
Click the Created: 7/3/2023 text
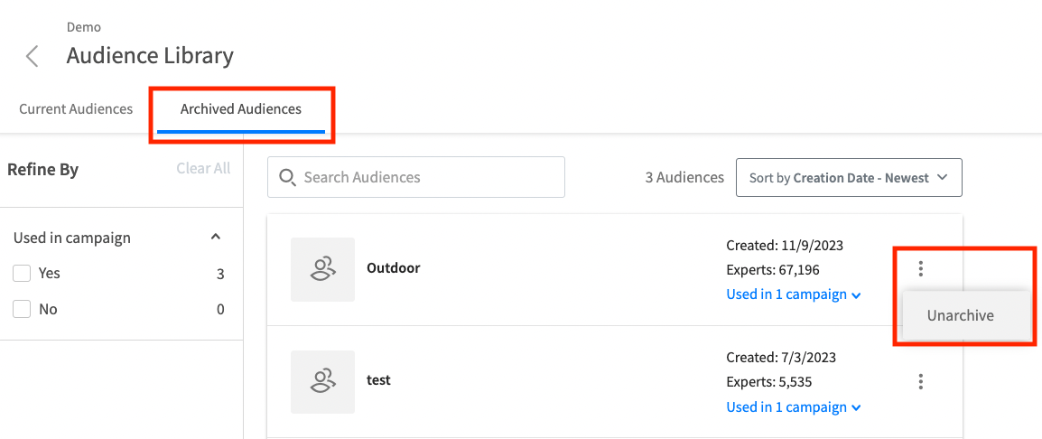[781, 358]
